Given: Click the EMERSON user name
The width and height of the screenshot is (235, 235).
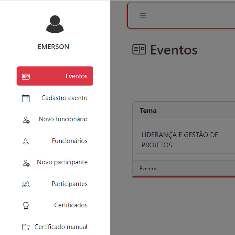Looking at the screenshot, I should [x=54, y=47].
